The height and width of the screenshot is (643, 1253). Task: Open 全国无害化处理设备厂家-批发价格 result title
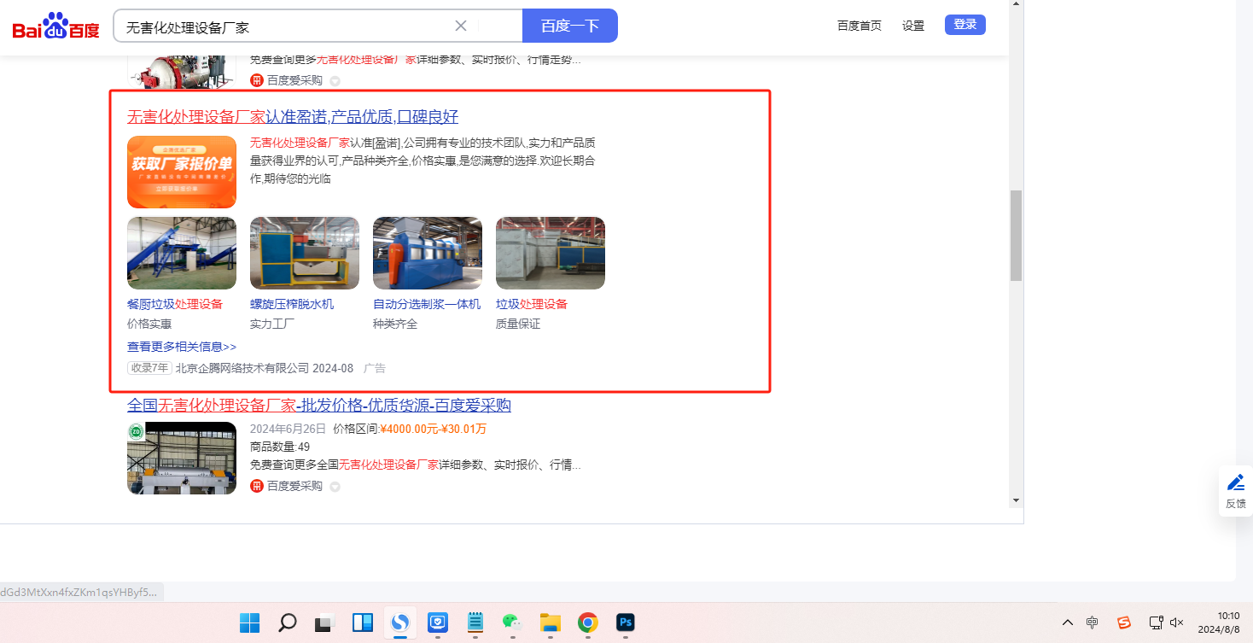[319, 405]
